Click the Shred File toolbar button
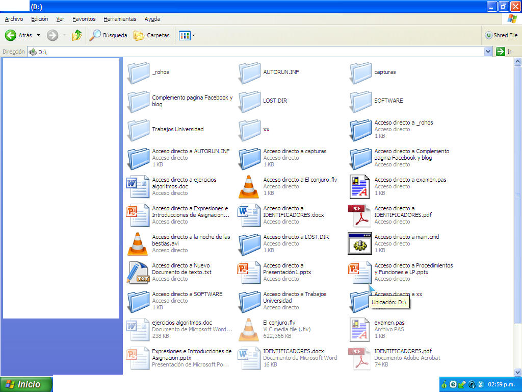This screenshot has width=522, height=392. (x=501, y=35)
